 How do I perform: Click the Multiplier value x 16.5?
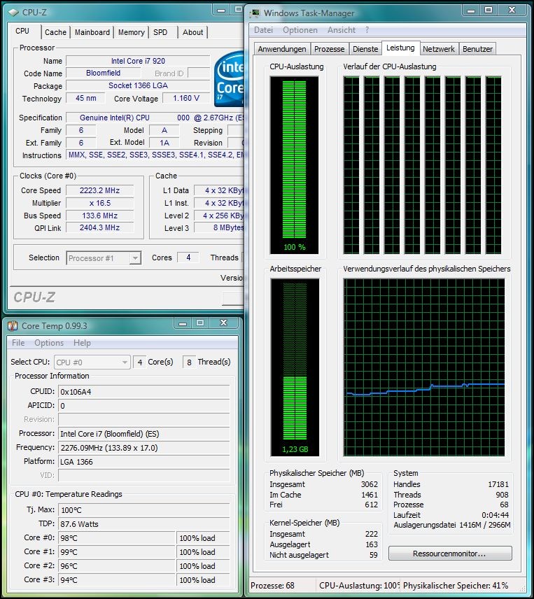pos(99,203)
